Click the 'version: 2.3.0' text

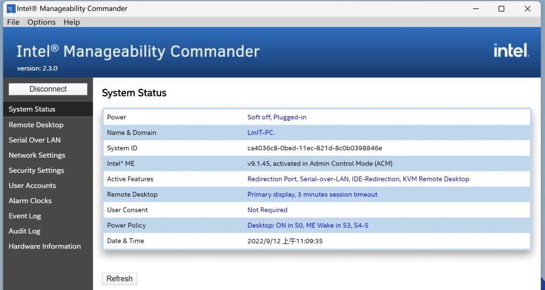37,69
